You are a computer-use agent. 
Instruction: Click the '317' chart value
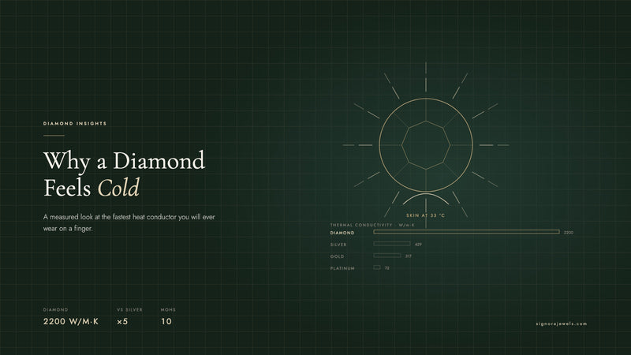click(x=409, y=256)
